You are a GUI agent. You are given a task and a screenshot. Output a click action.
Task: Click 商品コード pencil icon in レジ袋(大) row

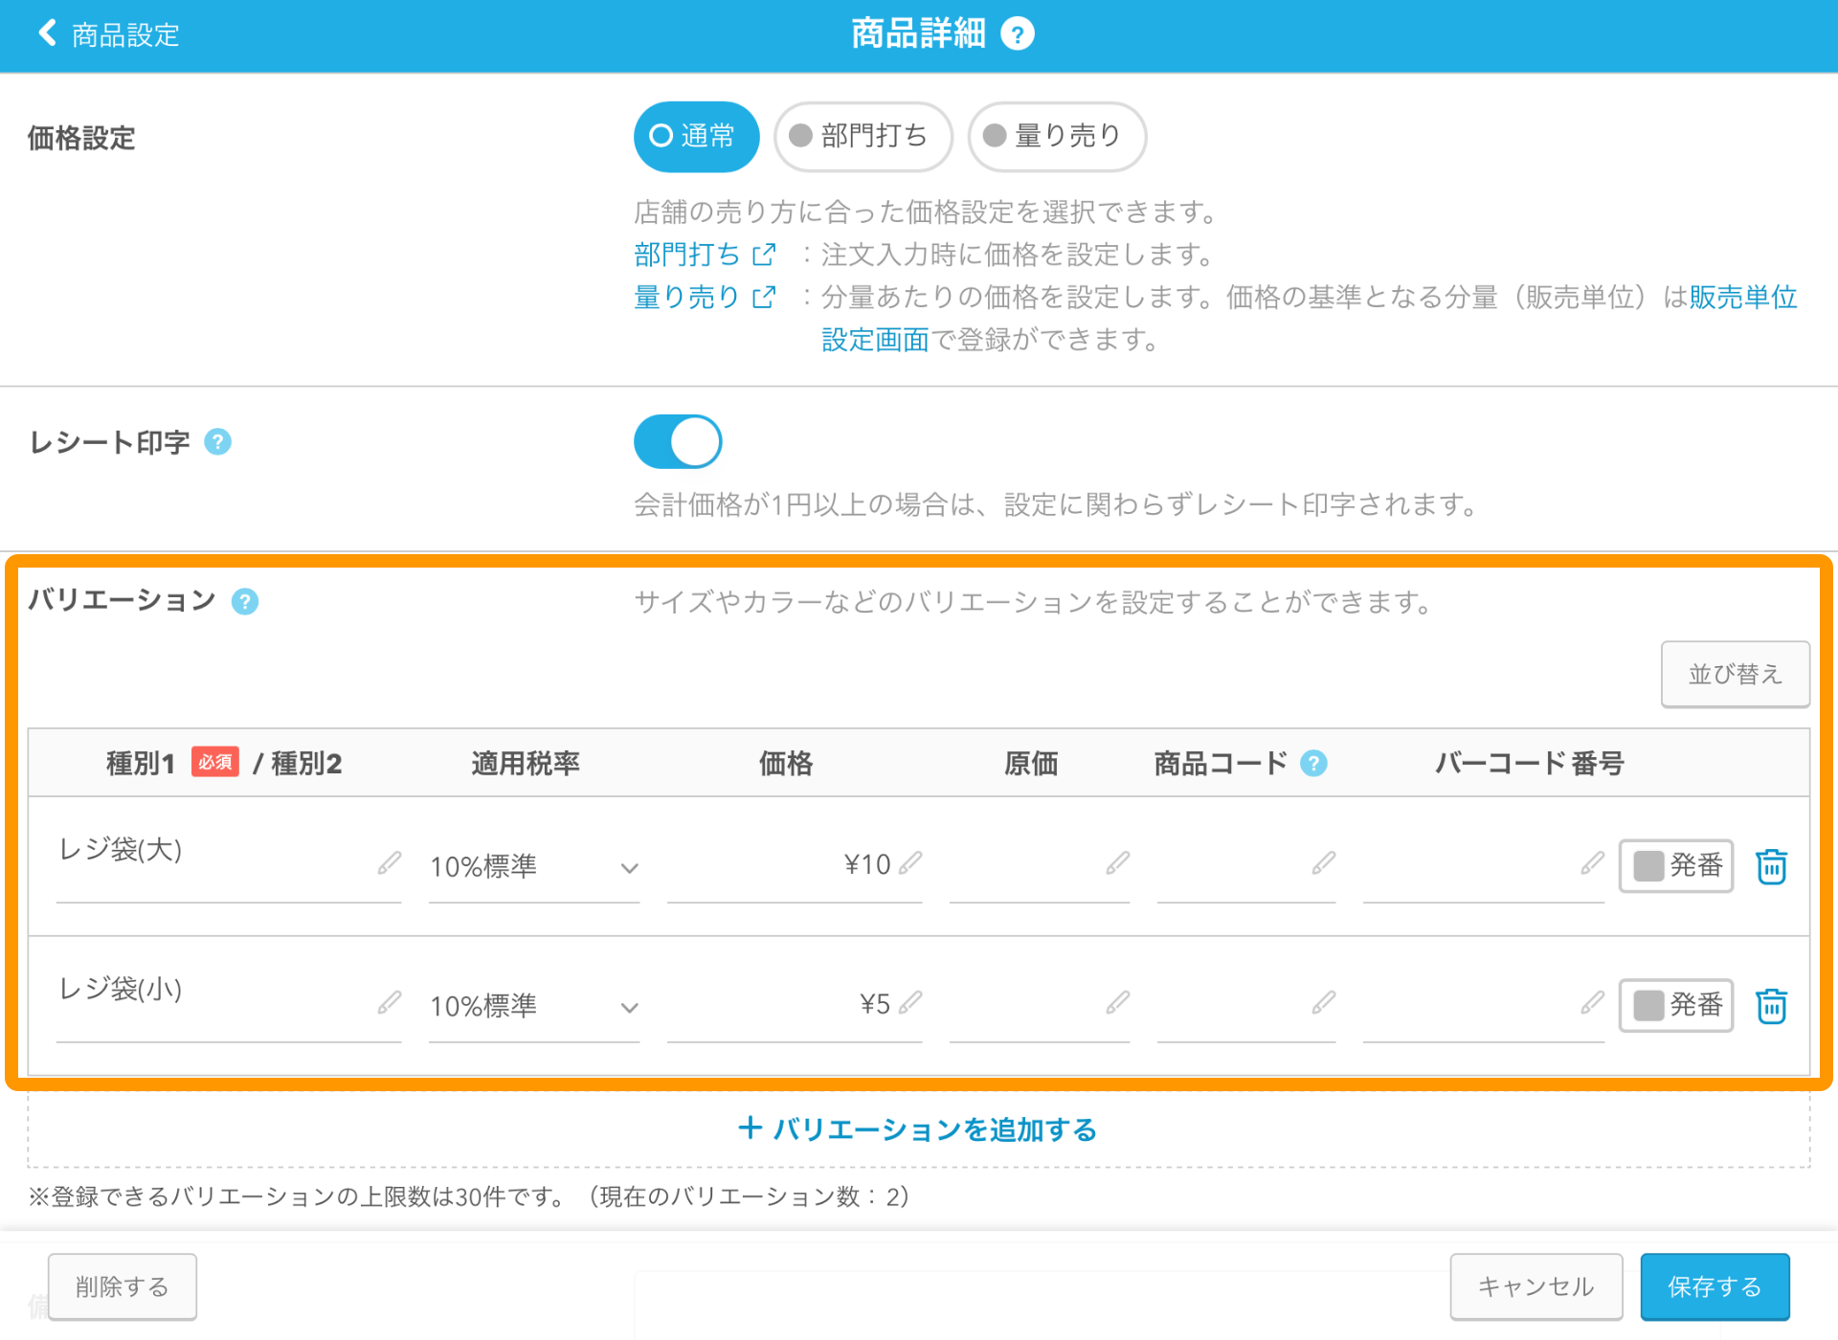tap(1323, 863)
